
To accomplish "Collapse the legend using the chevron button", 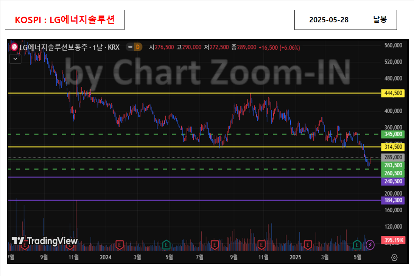I will (15, 59).
